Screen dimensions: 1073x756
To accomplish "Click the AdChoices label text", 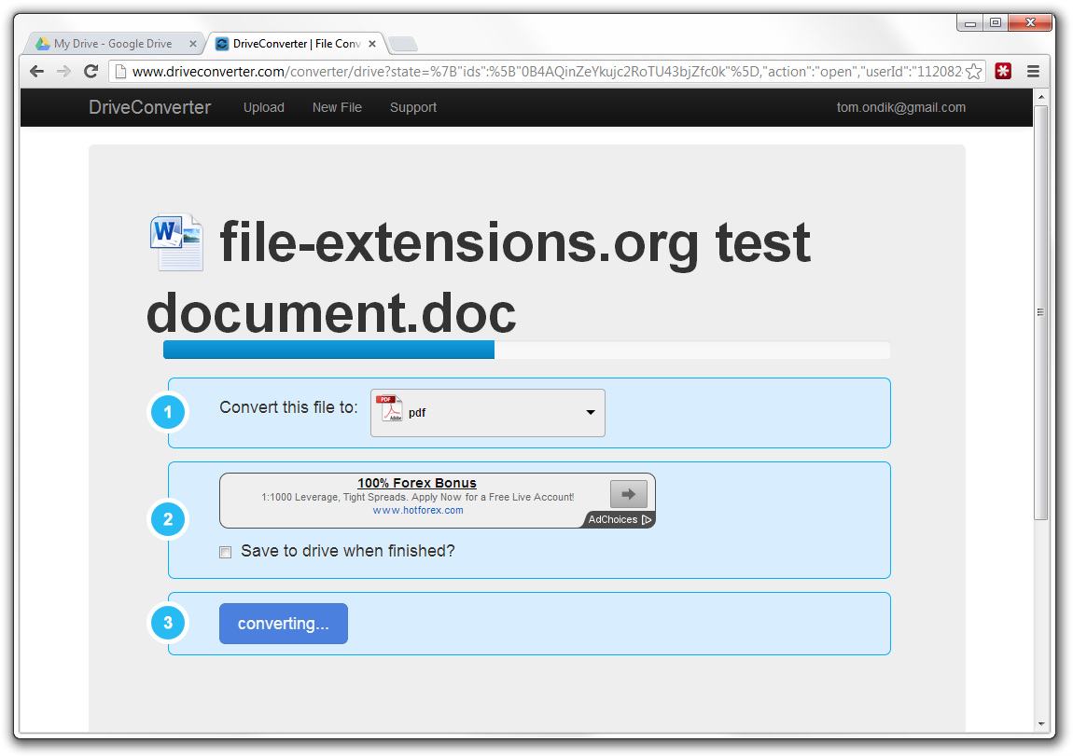I will [612, 519].
